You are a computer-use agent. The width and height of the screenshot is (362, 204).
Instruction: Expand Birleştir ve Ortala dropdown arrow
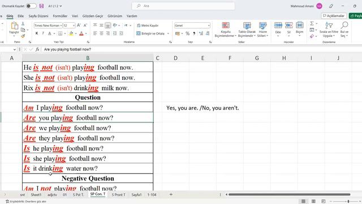(x=168, y=33)
